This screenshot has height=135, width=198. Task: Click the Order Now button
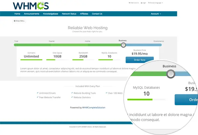pos(140,60)
